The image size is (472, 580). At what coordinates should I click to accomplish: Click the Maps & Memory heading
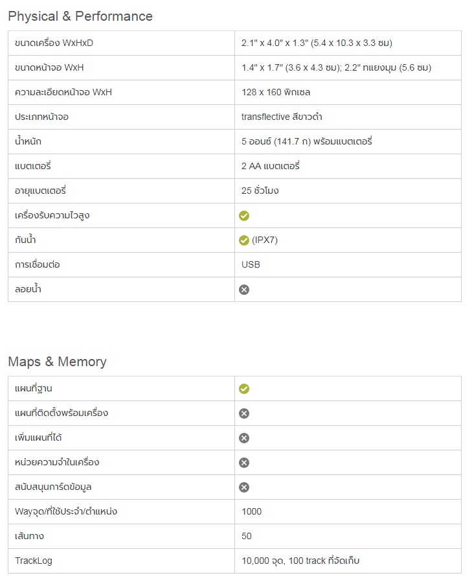[x=57, y=362]
